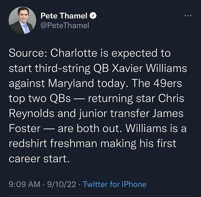This screenshot has width=201, height=197.
Task: Click the name Reynolds in the tweet
Action: (32, 114)
